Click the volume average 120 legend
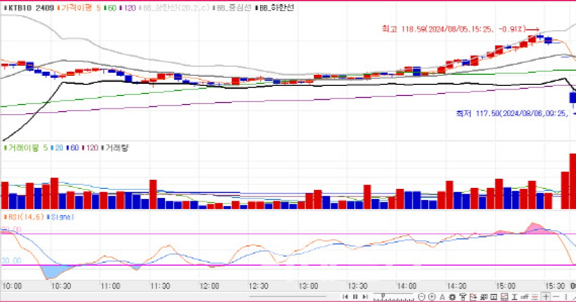 (90, 148)
